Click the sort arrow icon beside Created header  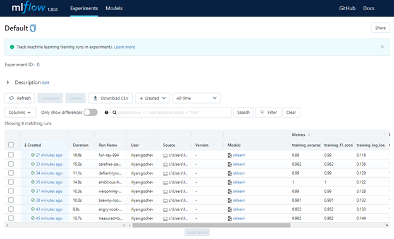(25, 145)
